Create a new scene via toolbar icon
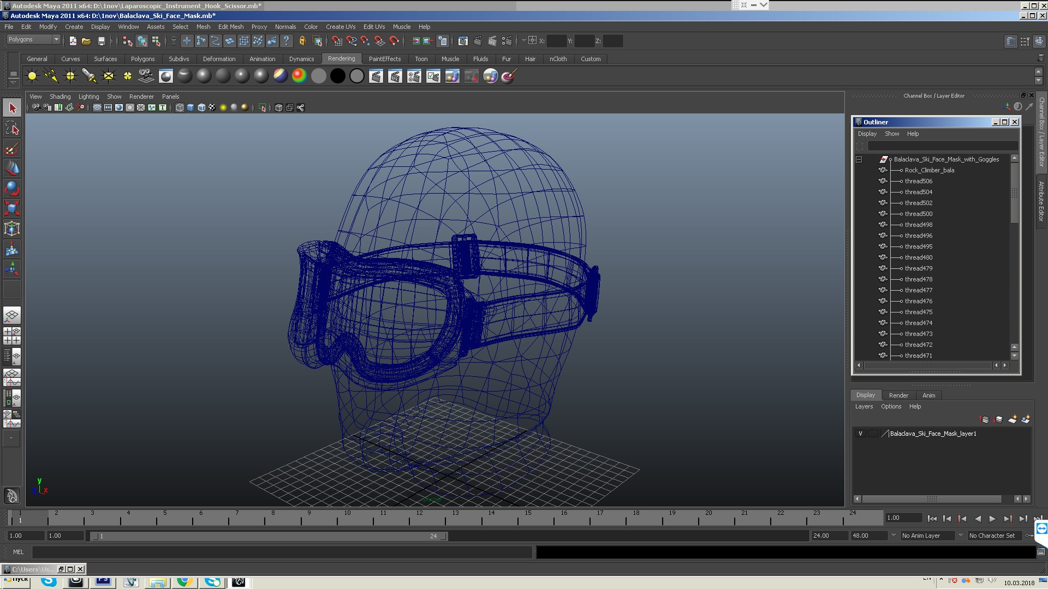 (x=73, y=41)
